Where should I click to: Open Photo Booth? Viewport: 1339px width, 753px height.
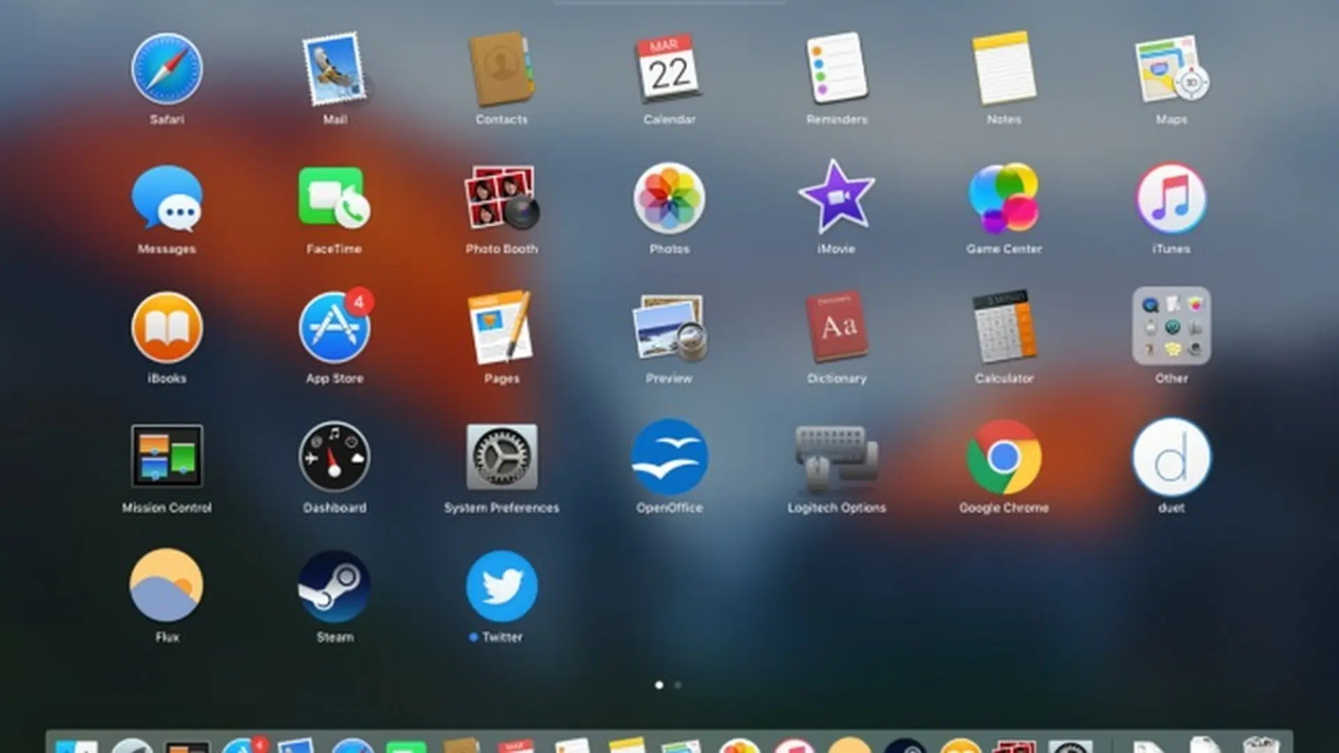click(501, 199)
